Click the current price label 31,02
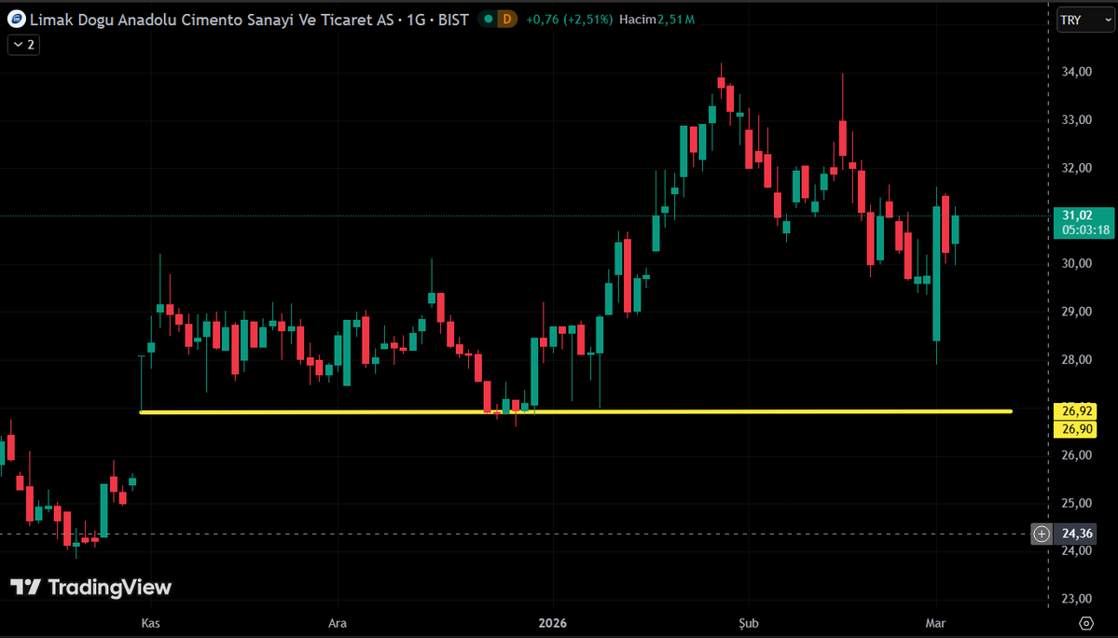The image size is (1118, 638). [1083, 222]
